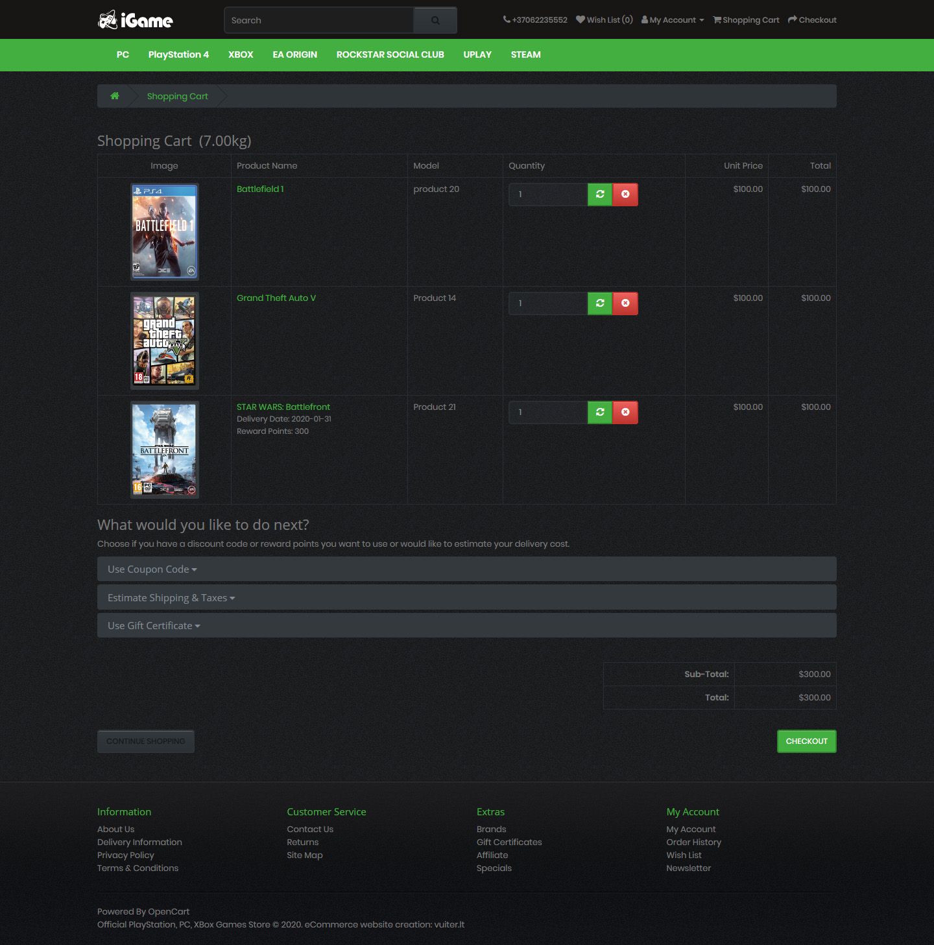Screen dimensions: 934x945
Task: Open Site Map footer link
Action: 305,855
